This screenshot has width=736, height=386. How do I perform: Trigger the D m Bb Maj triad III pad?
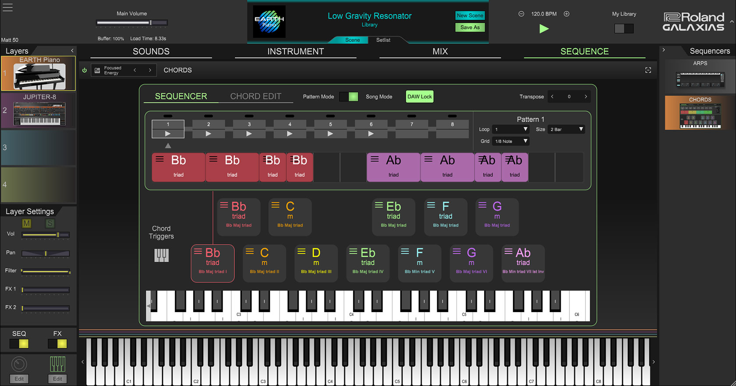(316, 263)
